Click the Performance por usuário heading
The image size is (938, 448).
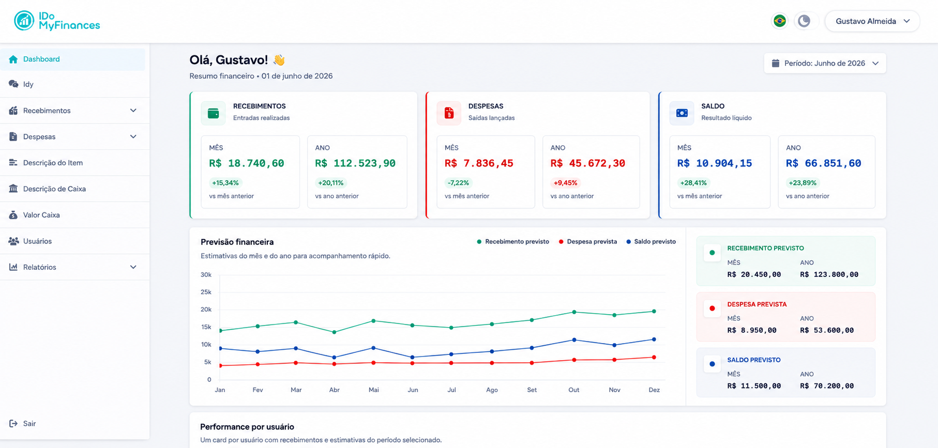tap(247, 427)
